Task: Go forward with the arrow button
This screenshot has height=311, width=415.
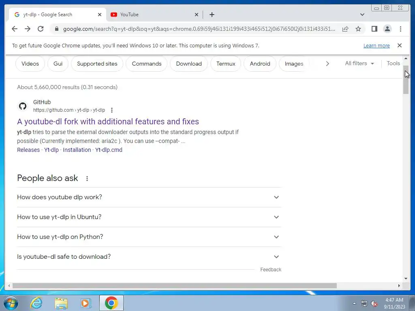Action: (28, 29)
